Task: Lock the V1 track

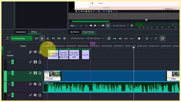Action: (x=40, y=73)
